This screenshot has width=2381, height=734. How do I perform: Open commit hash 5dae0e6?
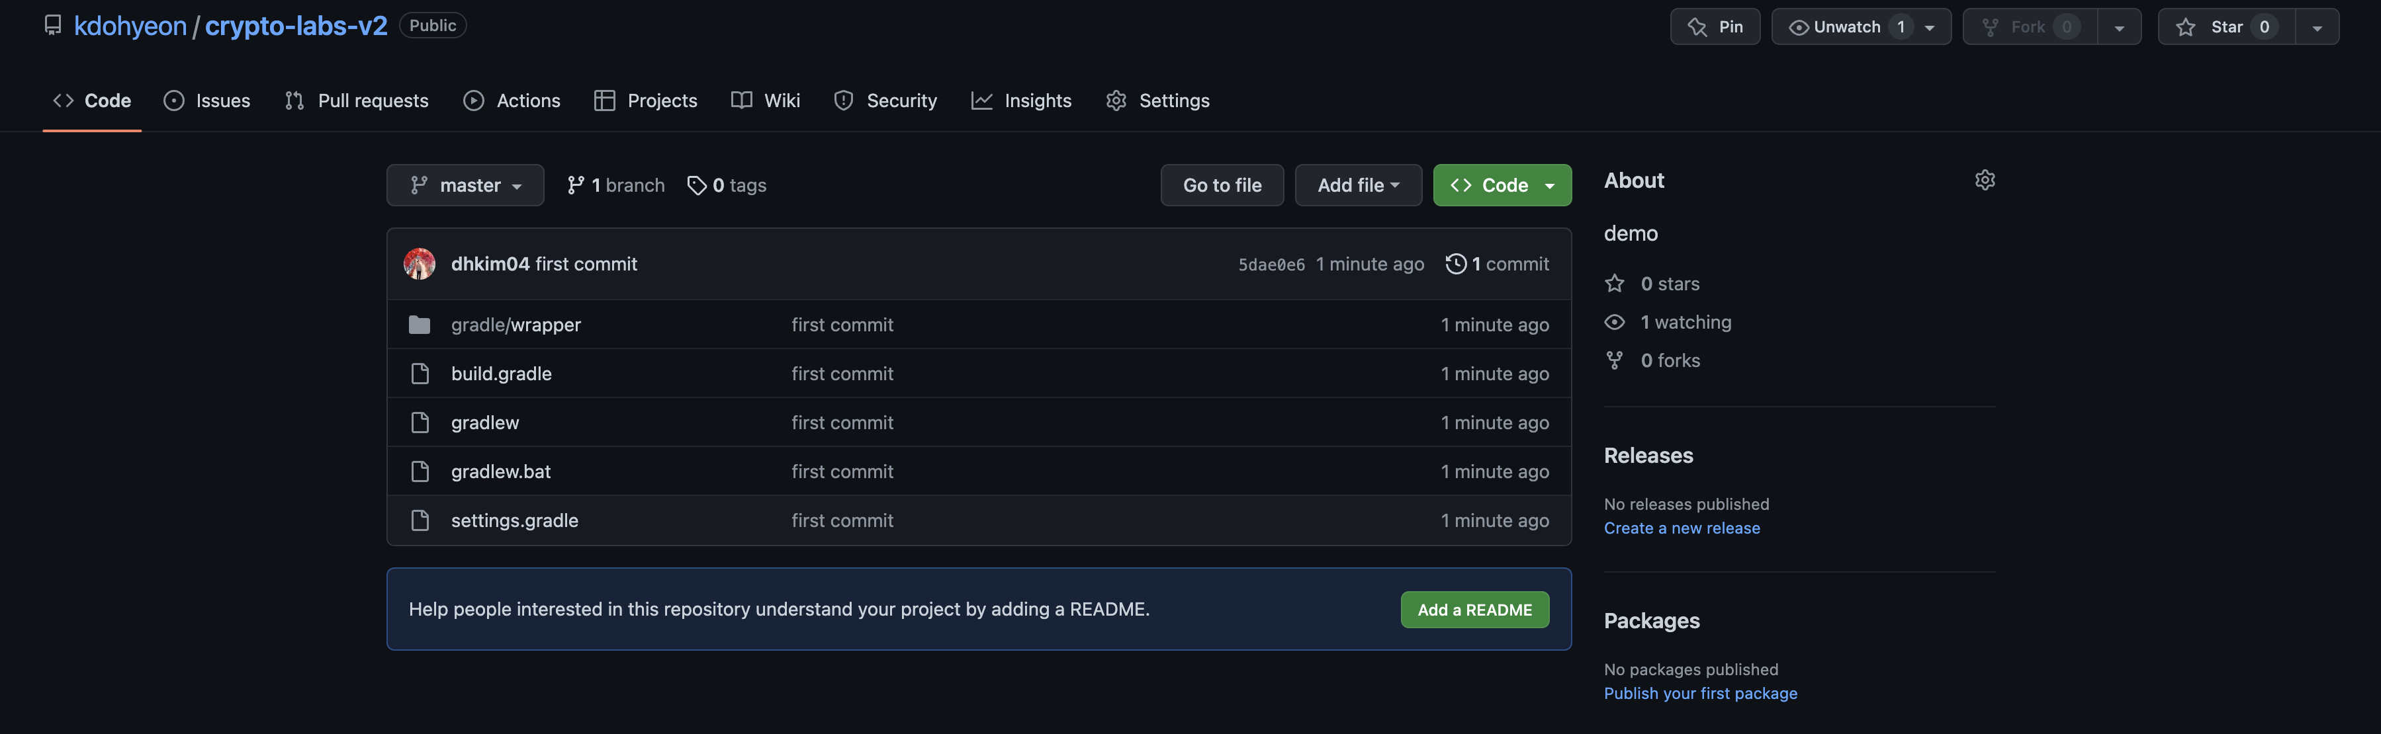click(x=1271, y=265)
